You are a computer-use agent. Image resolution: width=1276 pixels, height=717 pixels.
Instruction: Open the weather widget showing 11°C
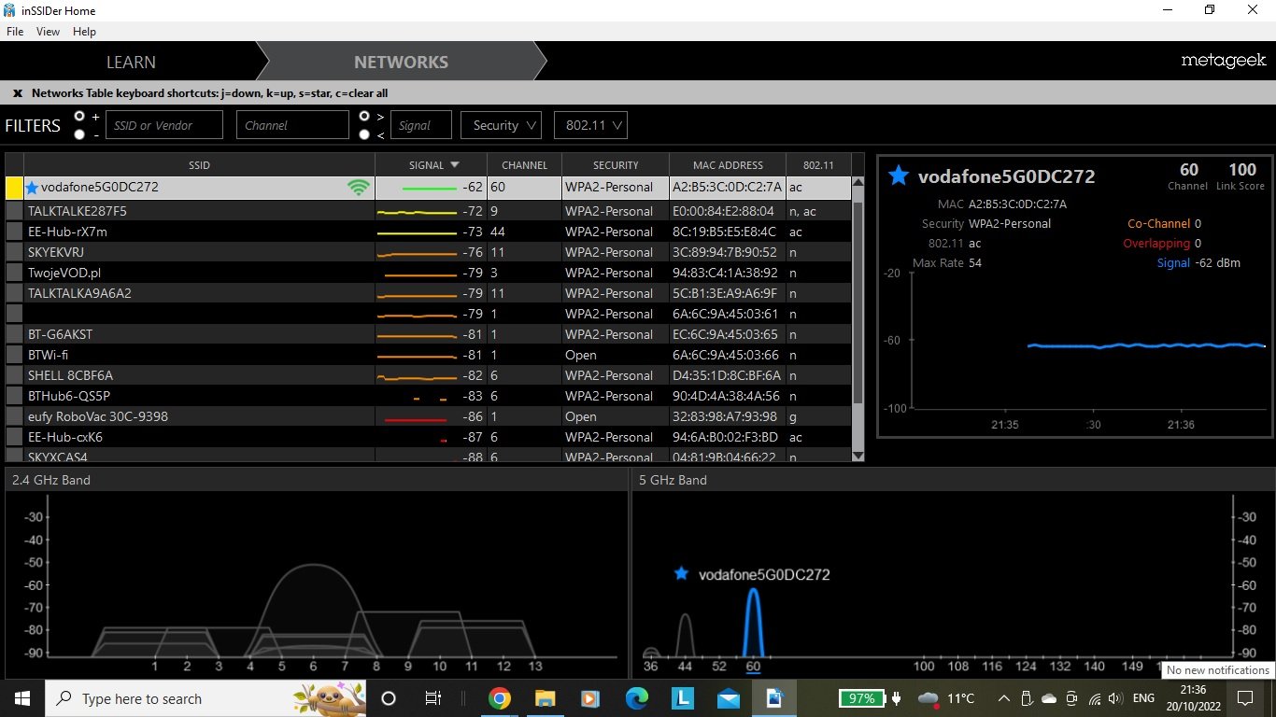tap(947, 698)
